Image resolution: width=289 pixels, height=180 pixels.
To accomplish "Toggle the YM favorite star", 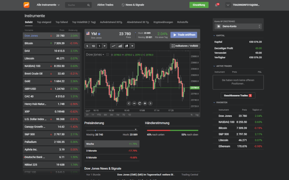I will [x=99, y=34].
